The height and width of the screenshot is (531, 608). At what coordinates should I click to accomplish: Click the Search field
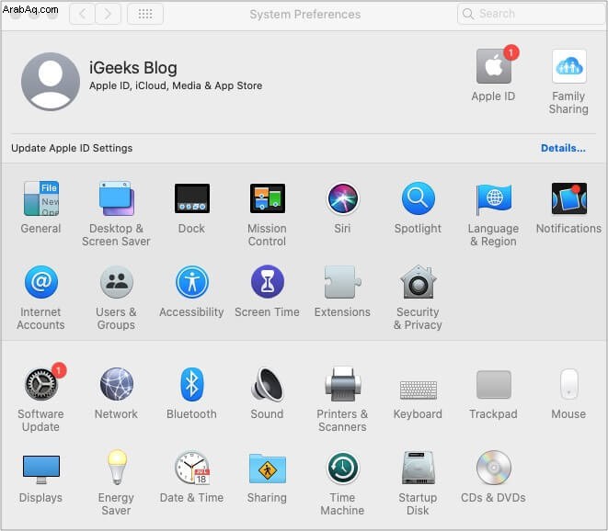(x=531, y=14)
